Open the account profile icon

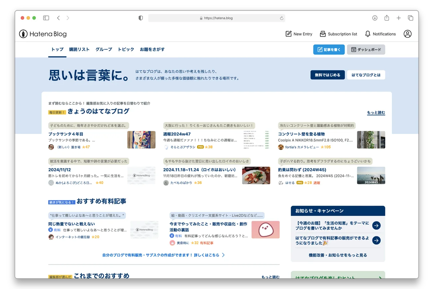[408, 34]
